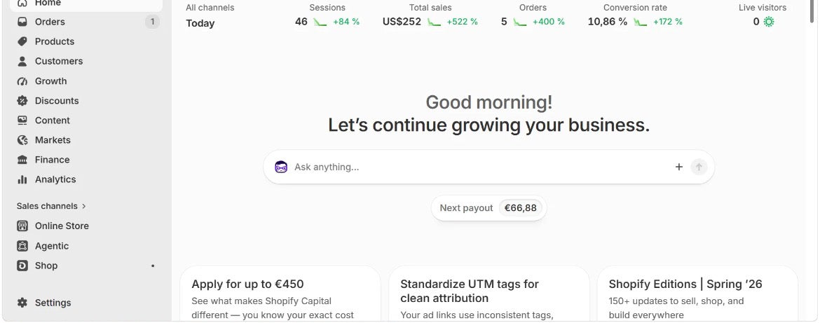The width and height of the screenshot is (820, 323).
Task: Open the Discounts badge icon
Action: click(22, 100)
